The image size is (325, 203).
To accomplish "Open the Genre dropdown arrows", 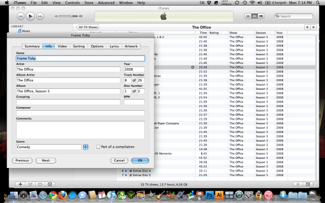I will tap(86, 147).
